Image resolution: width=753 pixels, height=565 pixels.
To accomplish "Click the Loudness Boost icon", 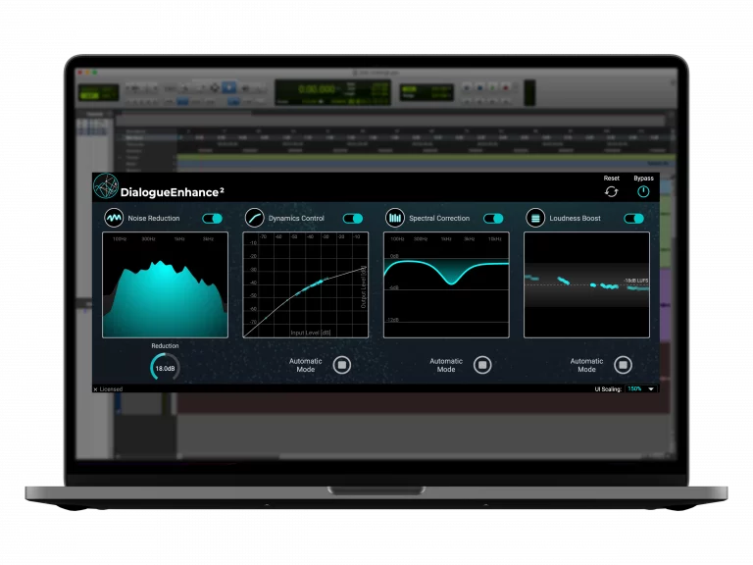I will point(535,218).
